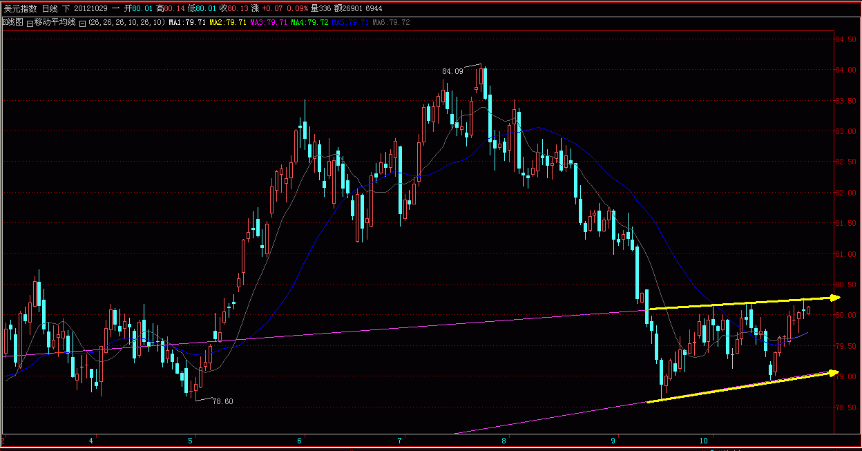The height and width of the screenshot is (451, 862).
Task: Click the 82.50 price axis label
Action: pyautogui.click(x=846, y=162)
